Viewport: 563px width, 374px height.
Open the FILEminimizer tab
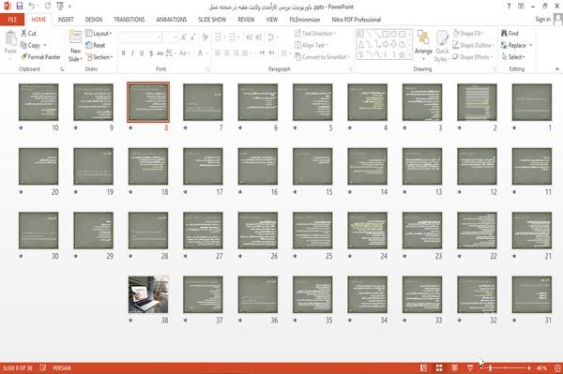coord(305,20)
